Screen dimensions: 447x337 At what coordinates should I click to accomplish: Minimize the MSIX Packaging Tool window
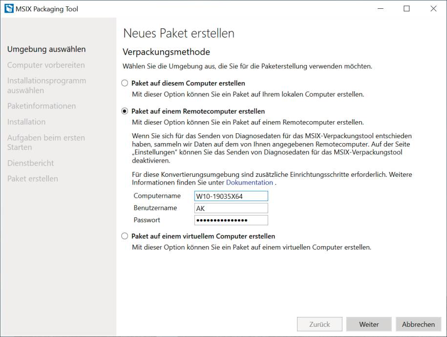[x=380, y=9]
